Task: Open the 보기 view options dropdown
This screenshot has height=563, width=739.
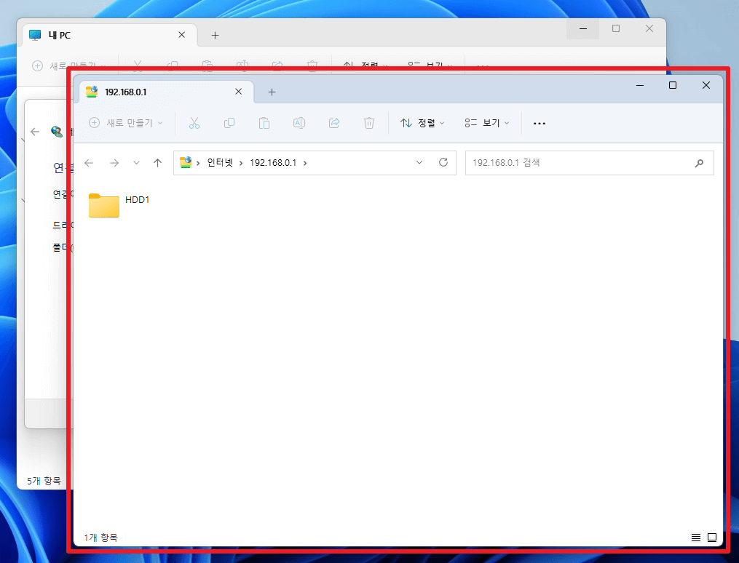Action: point(486,122)
